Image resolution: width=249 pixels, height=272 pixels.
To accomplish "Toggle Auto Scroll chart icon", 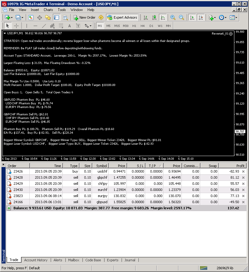I will pos(192,17).
